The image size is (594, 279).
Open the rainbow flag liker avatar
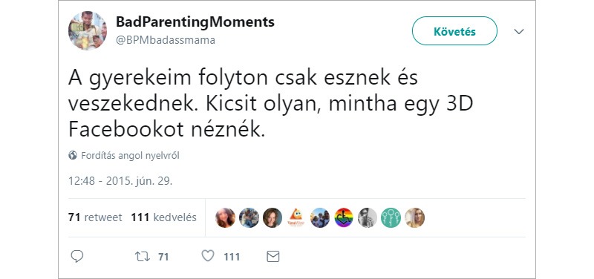(x=344, y=217)
